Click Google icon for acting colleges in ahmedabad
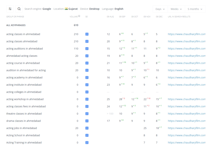The image size is (211, 146). pos(87,92)
